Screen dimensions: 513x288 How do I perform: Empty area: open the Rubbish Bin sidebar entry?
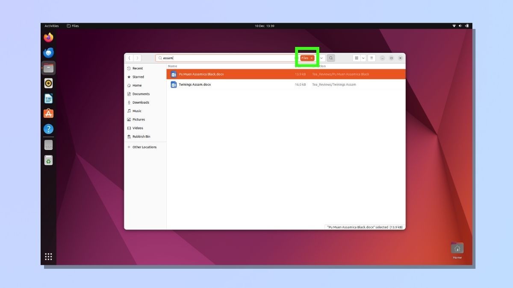pyautogui.click(x=141, y=137)
